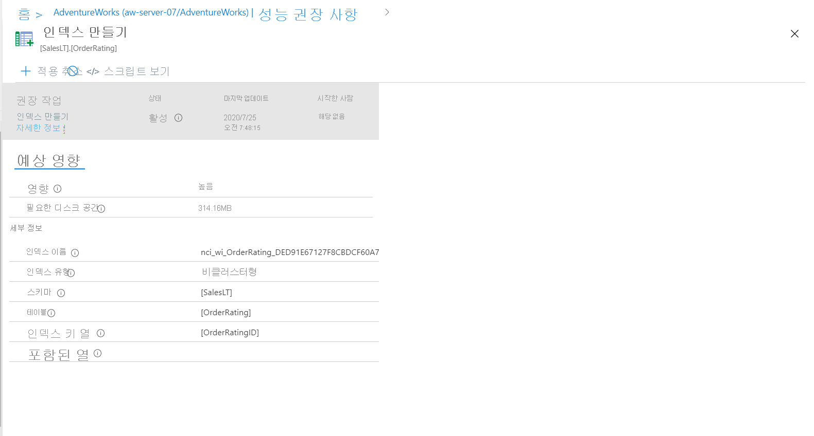Click the plus Apply icon
This screenshot has width=814, height=436.
pos(26,71)
